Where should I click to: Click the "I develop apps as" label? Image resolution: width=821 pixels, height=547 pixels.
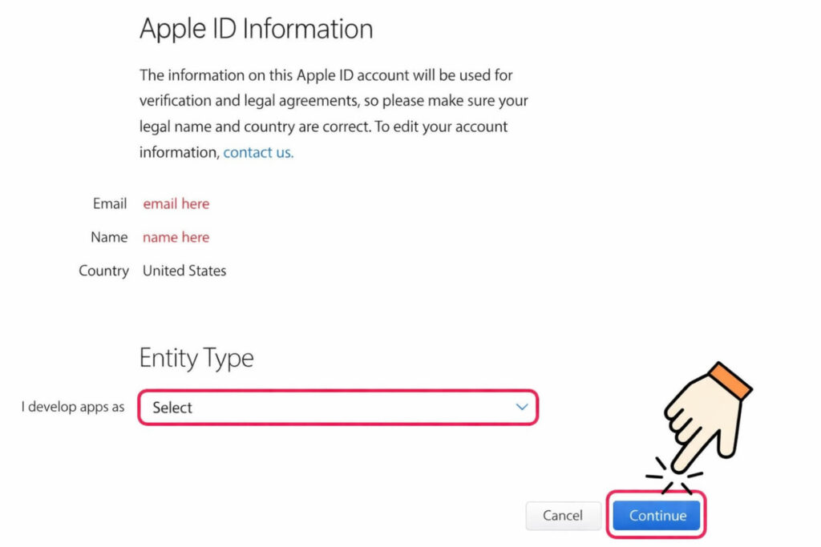(x=71, y=407)
